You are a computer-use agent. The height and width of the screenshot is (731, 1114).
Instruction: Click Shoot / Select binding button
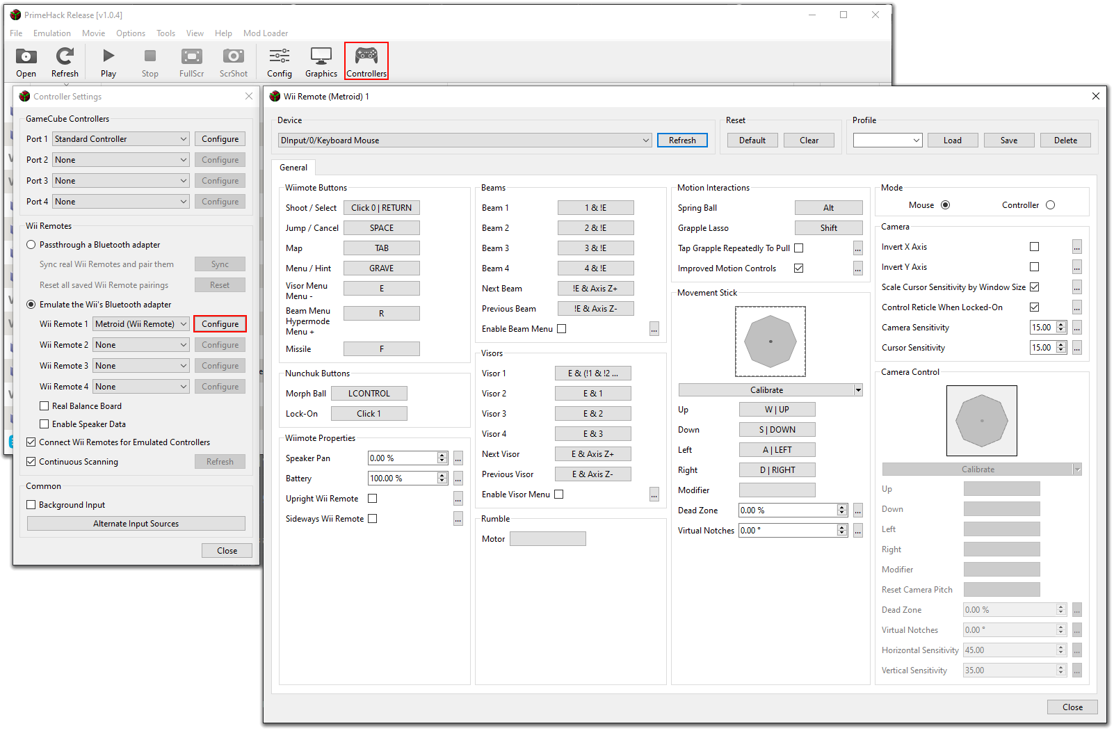[382, 208]
